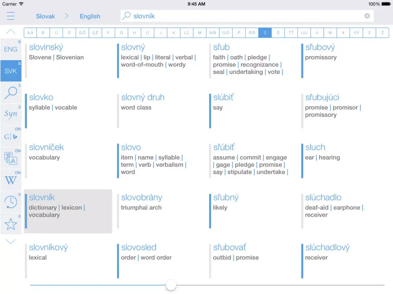Clear the search field text

pyautogui.click(x=367, y=16)
